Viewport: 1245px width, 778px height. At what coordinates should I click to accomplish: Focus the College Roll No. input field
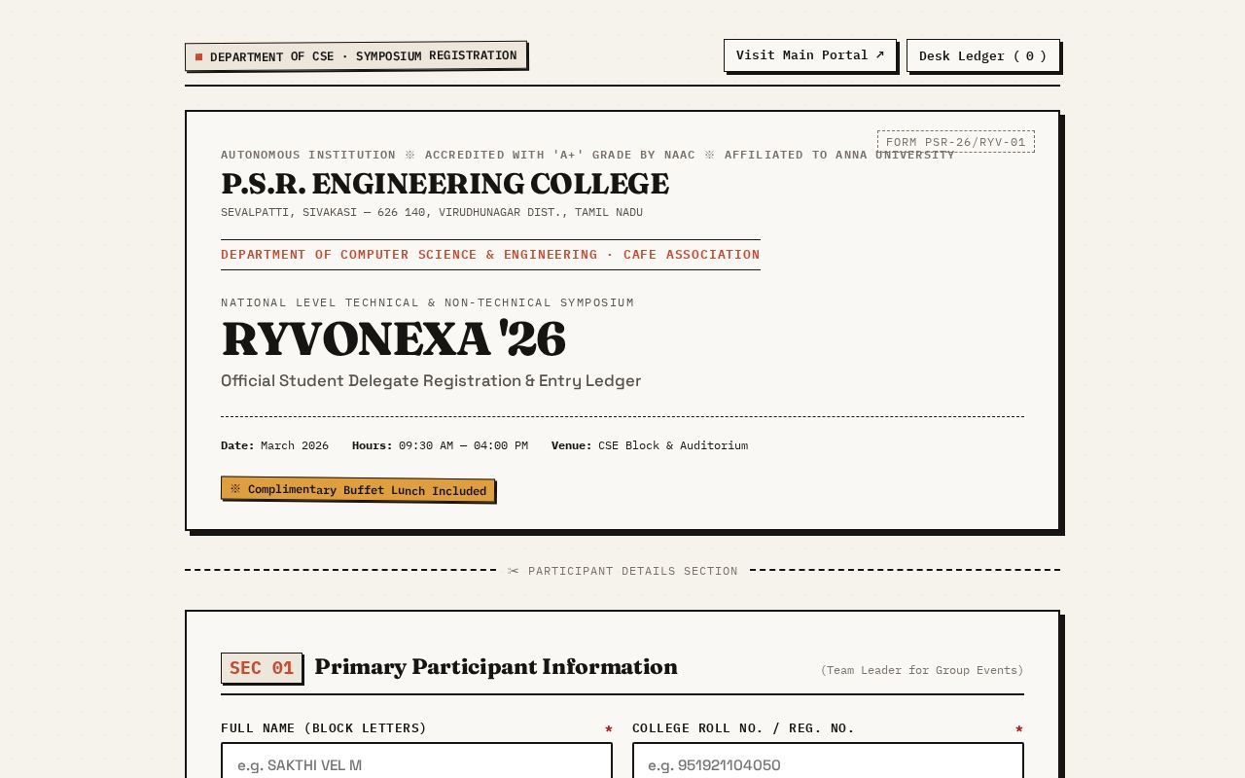click(x=828, y=760)
